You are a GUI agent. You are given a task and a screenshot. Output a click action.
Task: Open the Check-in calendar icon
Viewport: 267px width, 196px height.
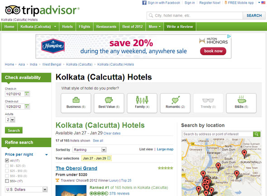[27, 94]
